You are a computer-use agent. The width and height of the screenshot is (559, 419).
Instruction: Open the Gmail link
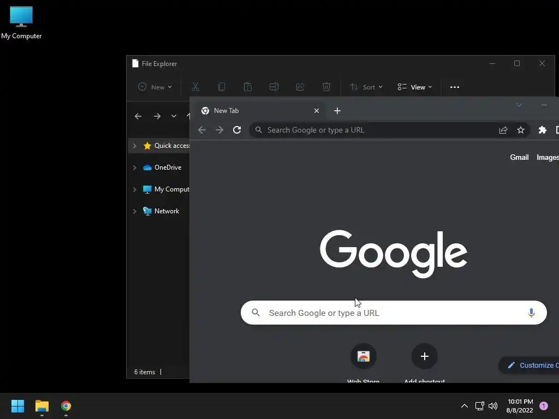tap(519, 158)
